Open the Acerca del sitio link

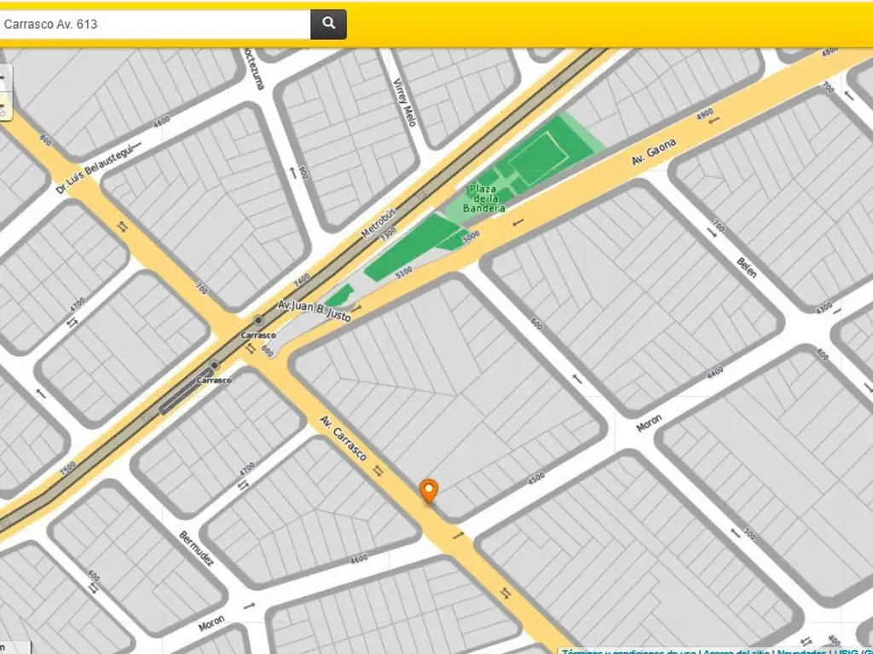tap(736, 651)
